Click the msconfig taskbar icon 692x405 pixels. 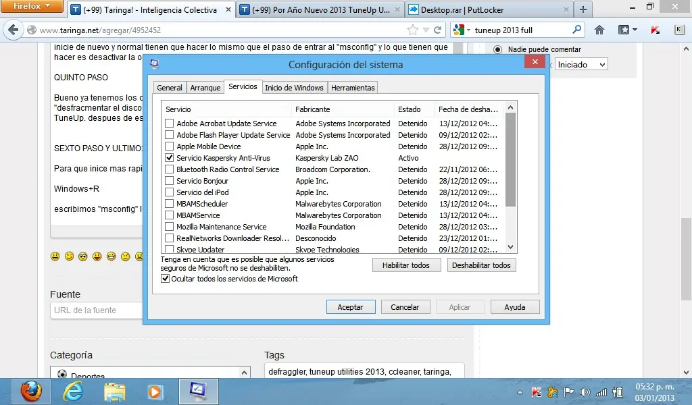coord(198,391)
